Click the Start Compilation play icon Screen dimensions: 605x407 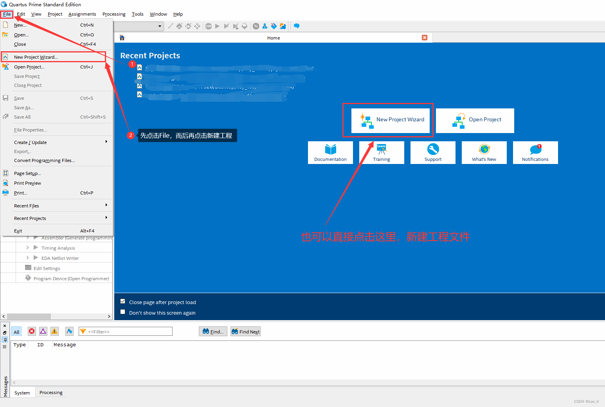(x=217, y=26)
